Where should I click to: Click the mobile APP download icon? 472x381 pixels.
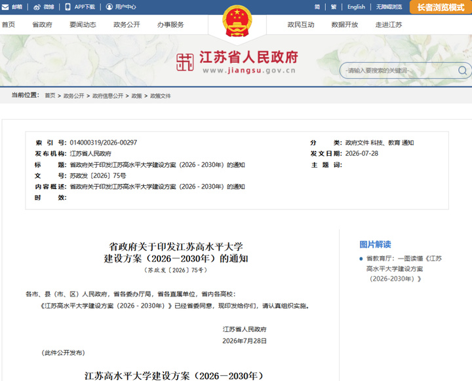[68, 7]
